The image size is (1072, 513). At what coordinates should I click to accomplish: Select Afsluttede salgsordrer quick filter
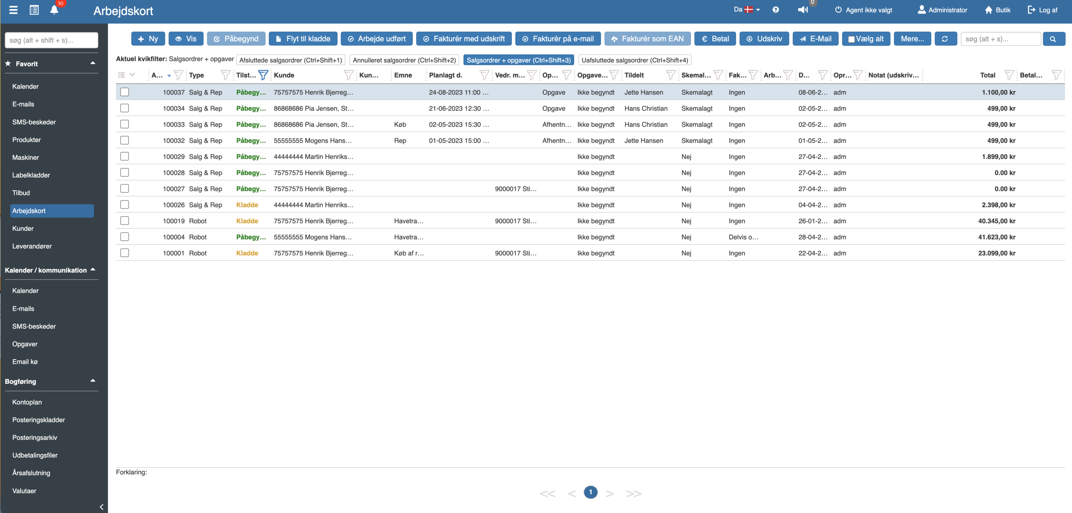291,60
